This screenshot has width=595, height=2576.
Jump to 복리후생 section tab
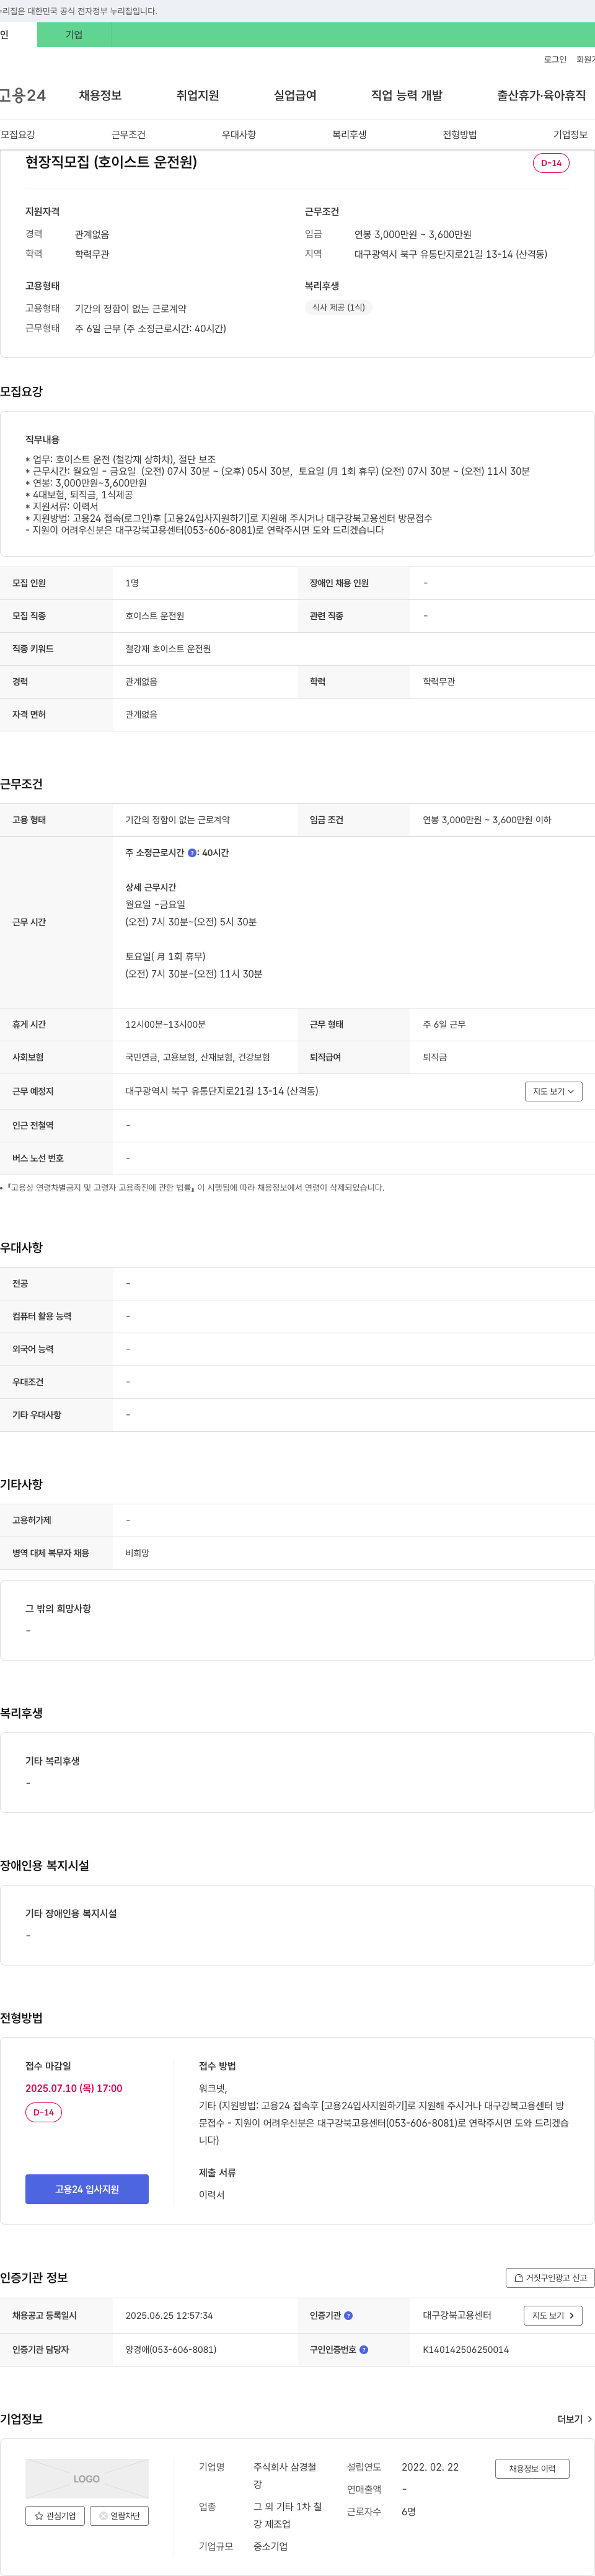tap(349, 135)
